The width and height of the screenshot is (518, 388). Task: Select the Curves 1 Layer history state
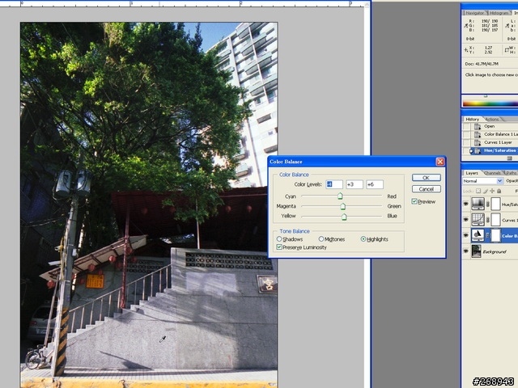[495, 142]
